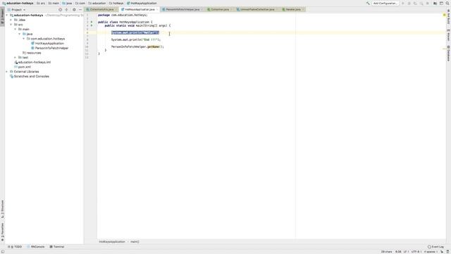Viewport: 451px width, 254px height.
Task: Click education-hotkeys breadcrumb in navigation bar
Action: [18, 3]
